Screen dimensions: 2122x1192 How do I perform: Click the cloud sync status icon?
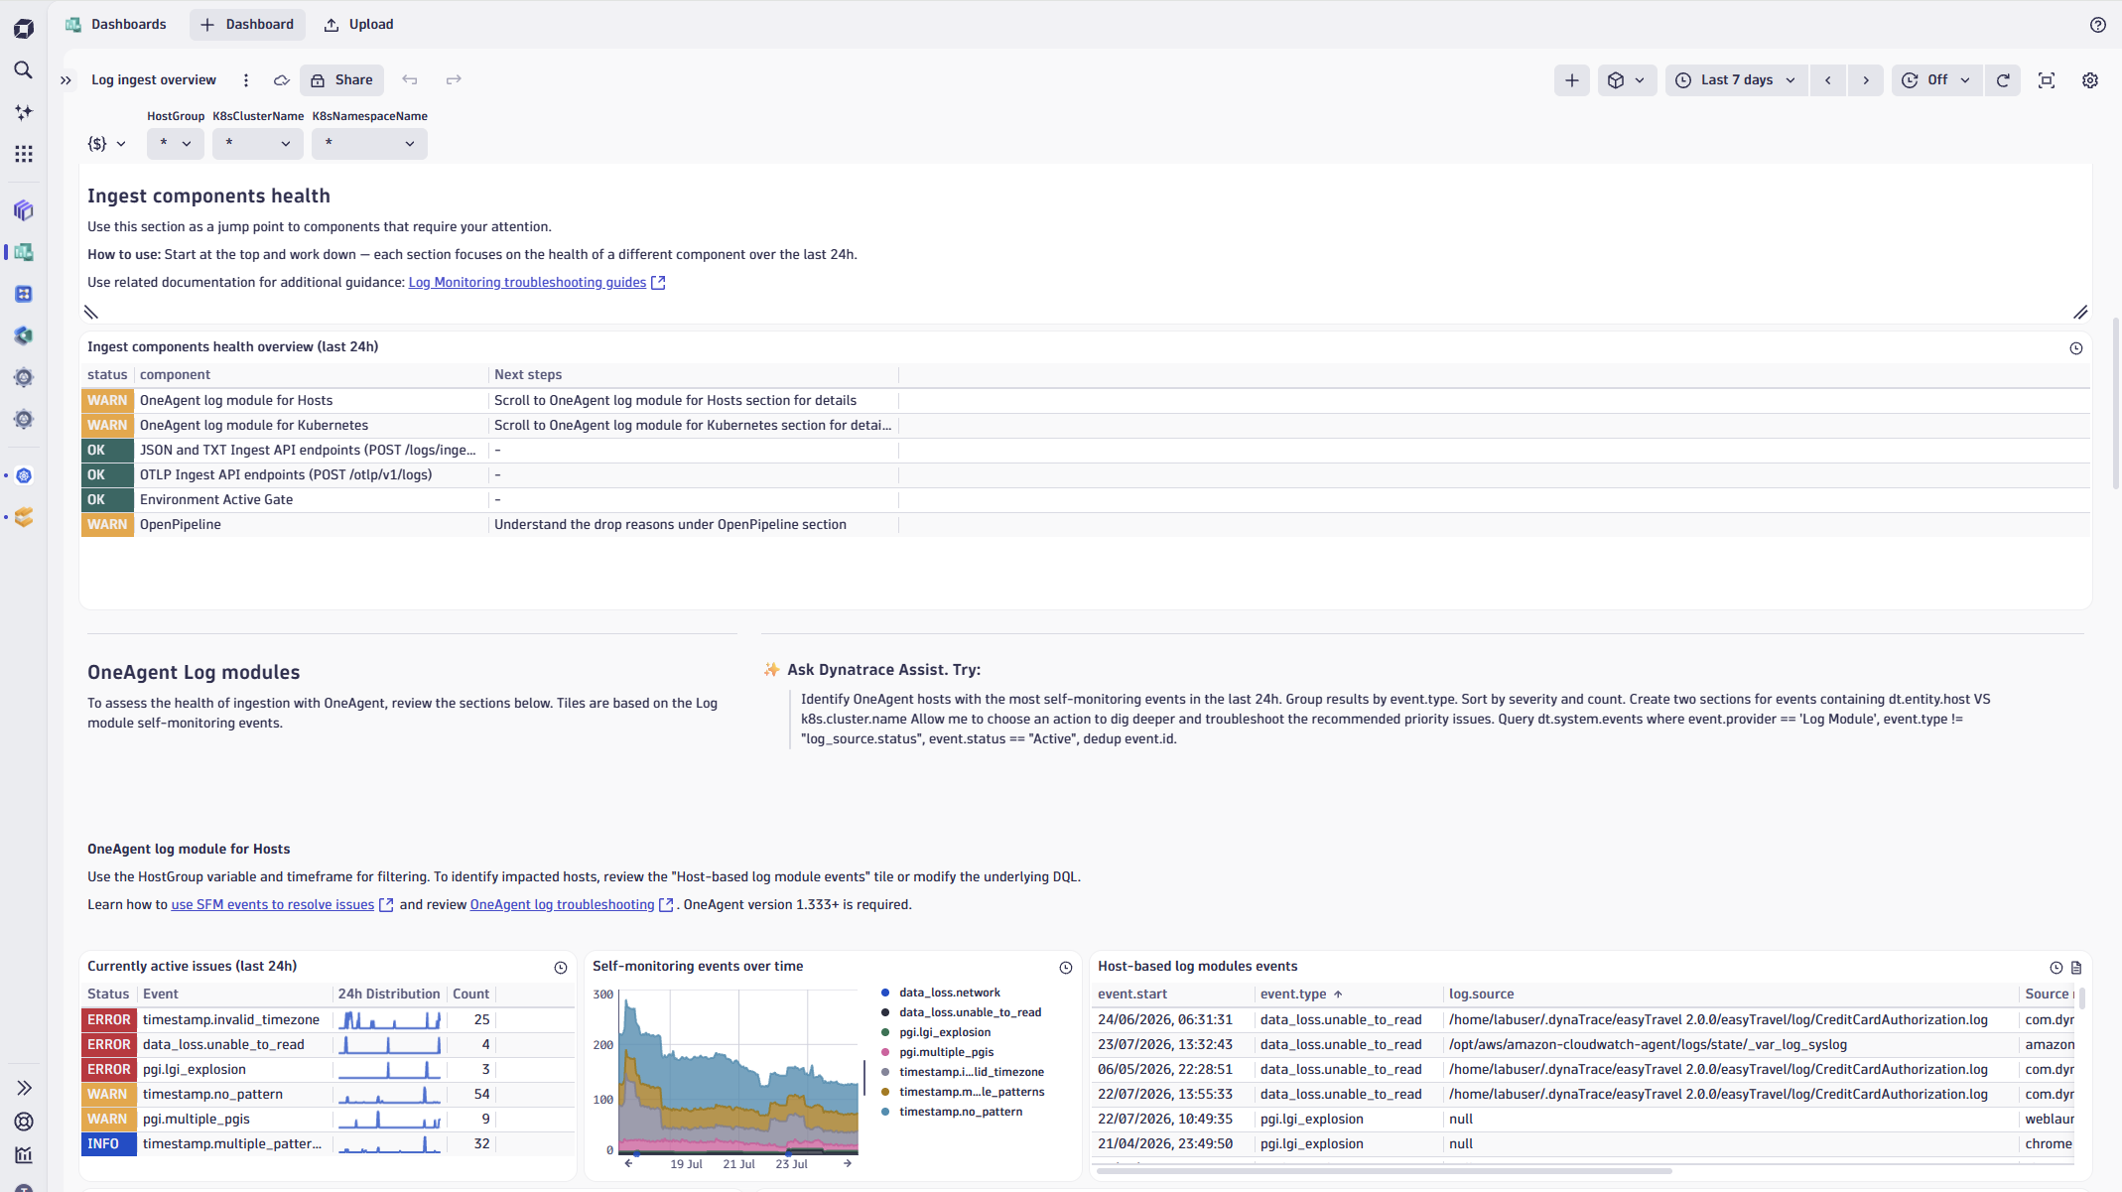[x=282, y=80]
